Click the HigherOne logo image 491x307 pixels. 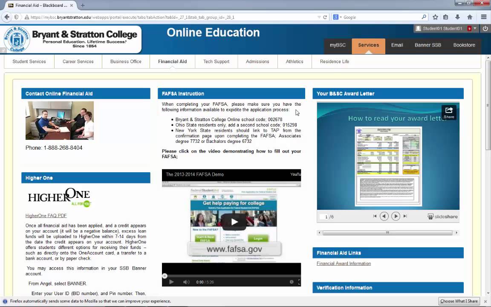[x=59, y=197]
